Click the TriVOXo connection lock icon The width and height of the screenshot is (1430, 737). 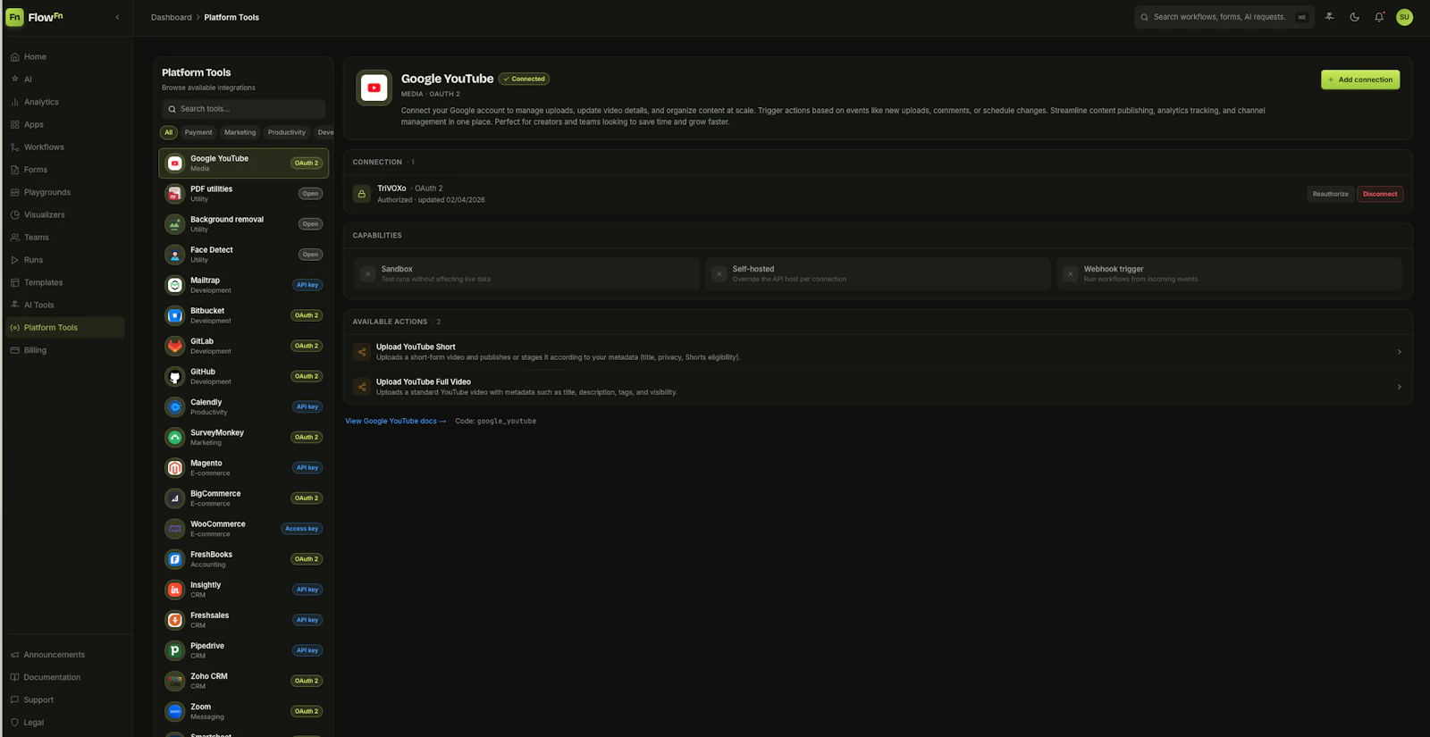tap(361, 194)
